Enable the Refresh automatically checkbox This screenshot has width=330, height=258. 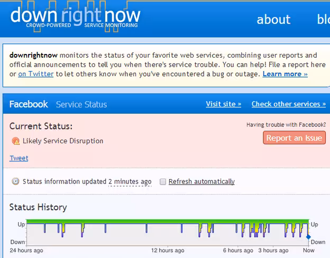pyautogui.click(x=163, y=182)
